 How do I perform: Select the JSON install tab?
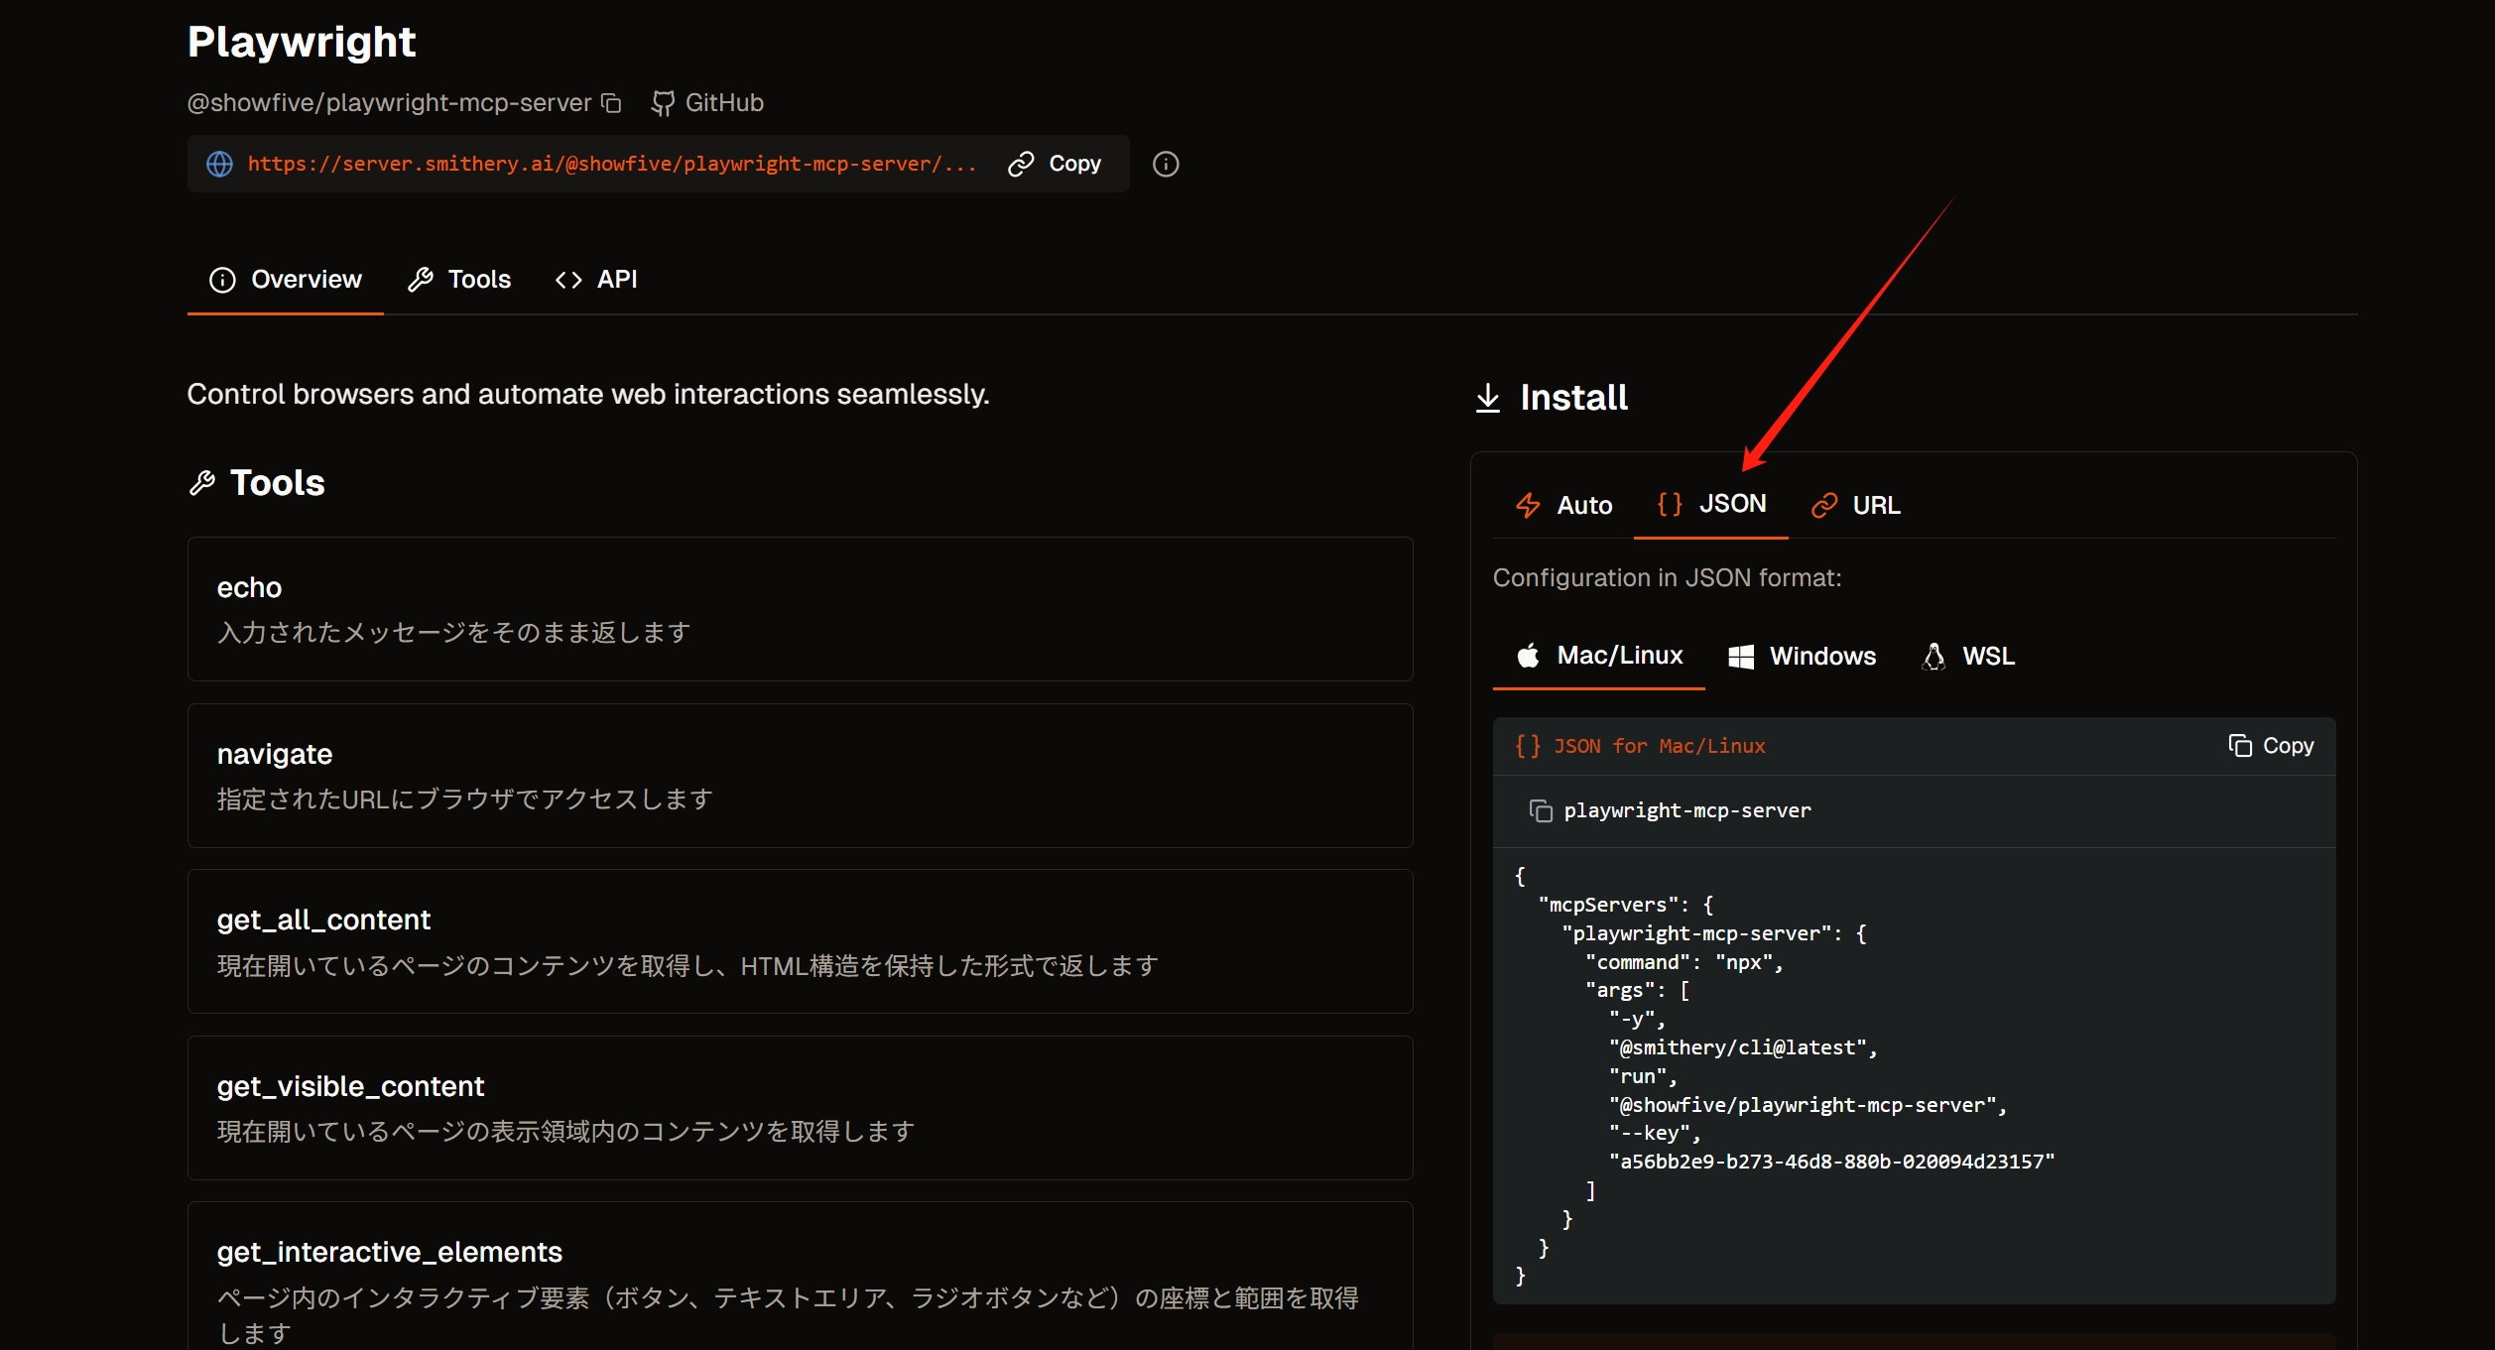[x=1711, y=504]
